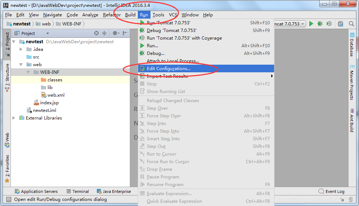Click WEB-INF breadcrumb in navigation bar

pyautogui.click(x=69, y=24)
